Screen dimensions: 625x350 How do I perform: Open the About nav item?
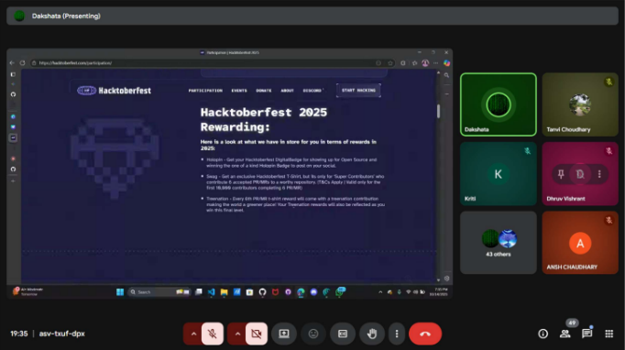pos(287,91)
